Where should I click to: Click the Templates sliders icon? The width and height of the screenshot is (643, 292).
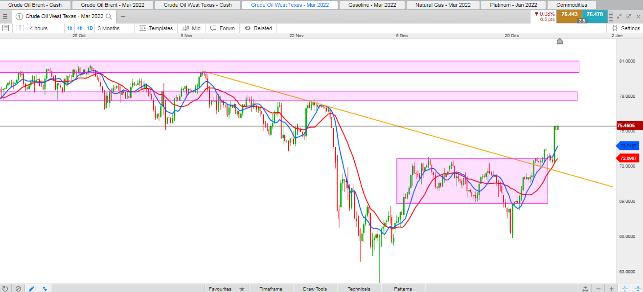[x=143, y=28]
